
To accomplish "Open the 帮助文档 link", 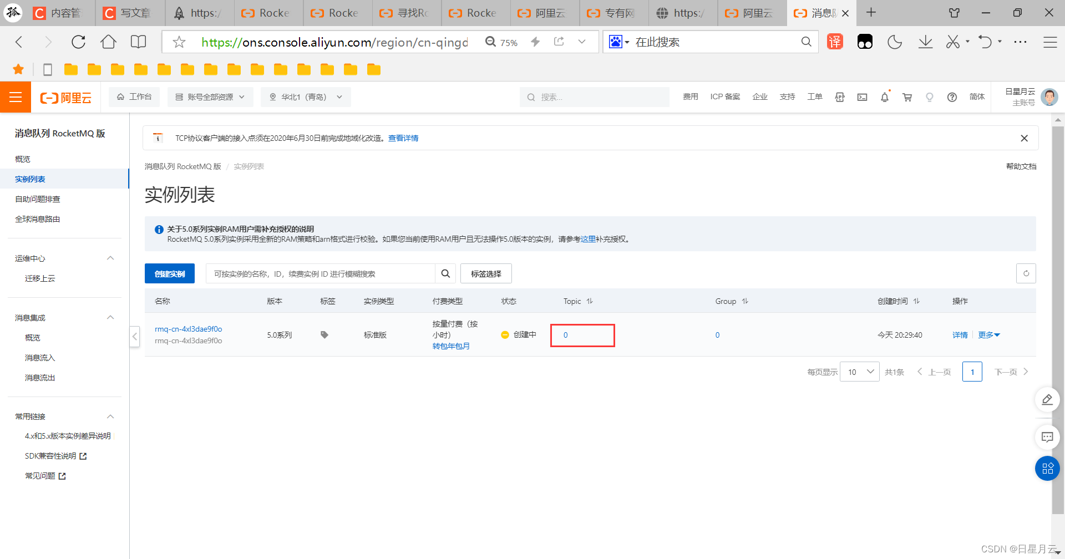I will (1021, 166).
